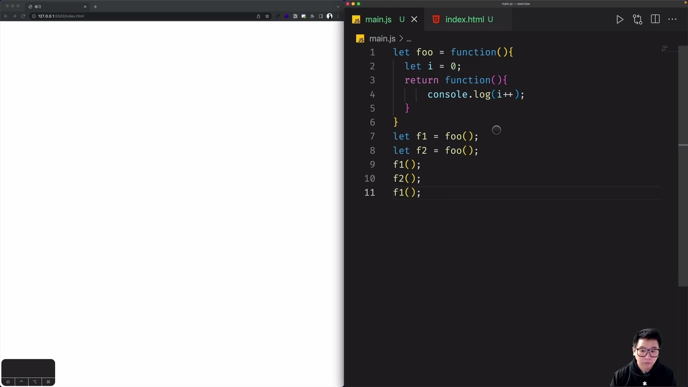The height and width of the screenshot is (387, 688).
Task: Click inside the address bar
Action: click(107, 16)
